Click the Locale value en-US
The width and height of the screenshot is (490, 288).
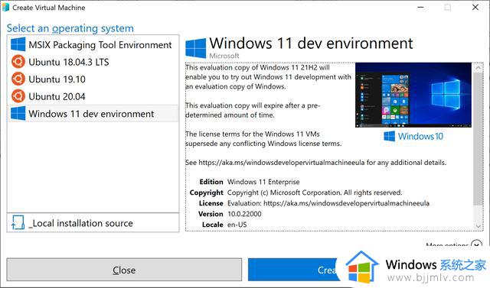coord(237,225)
